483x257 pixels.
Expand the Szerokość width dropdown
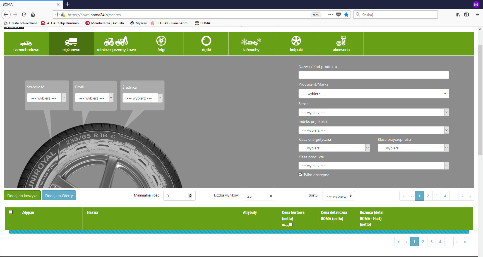point(47,98)
